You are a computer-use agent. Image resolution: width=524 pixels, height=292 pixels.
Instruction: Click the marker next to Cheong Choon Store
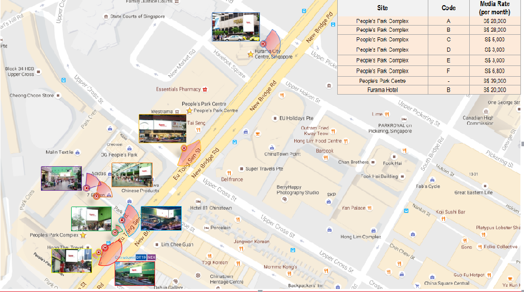coord(58,96)
